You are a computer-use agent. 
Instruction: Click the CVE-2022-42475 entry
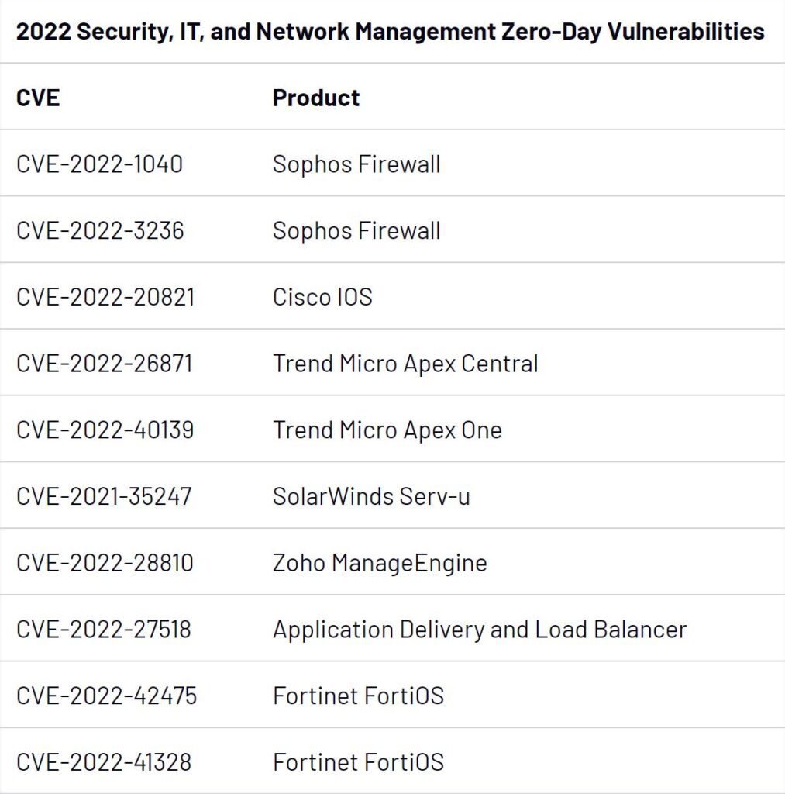(x=107, y=696)
